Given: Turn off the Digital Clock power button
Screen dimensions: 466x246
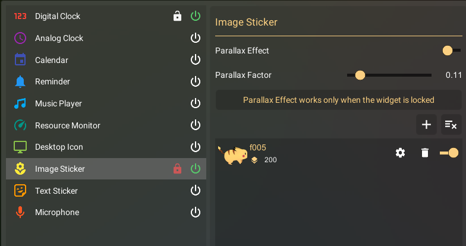Looking at the screenshot, I should pyautogui.click(x=196, y=16).
